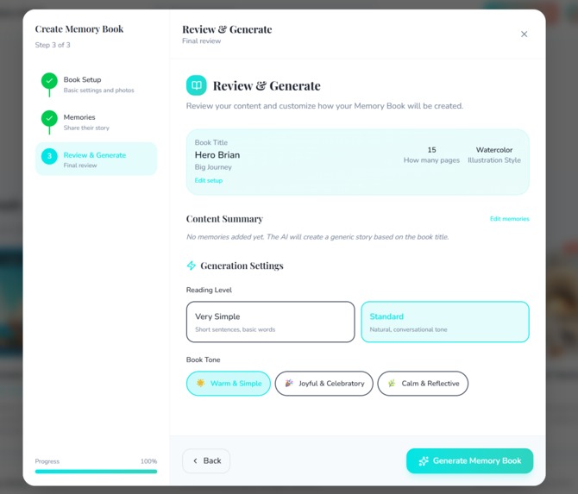Select the Review & Generate step
The image size is (578, 494).
point(96,159)
